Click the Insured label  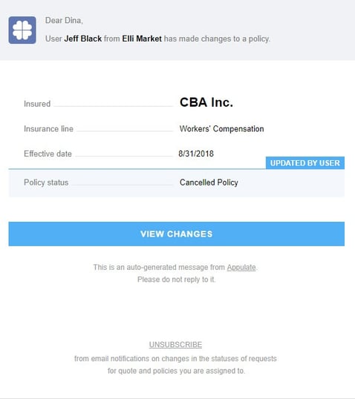pyautogui.click(x=37, y=104)
